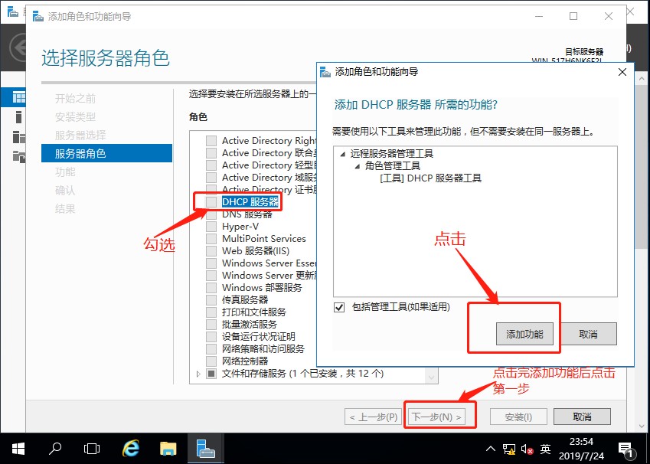Check Active Directory 域服务 checkbox
Viewport: 650px width, 464px height.
[x=211, y=178]
